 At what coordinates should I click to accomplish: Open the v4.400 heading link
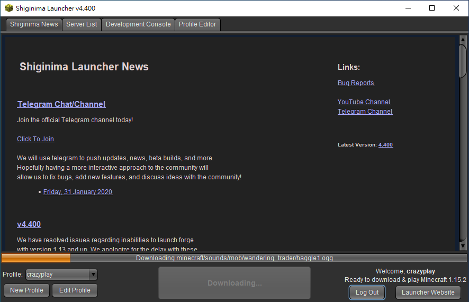[x=29, y=224]
